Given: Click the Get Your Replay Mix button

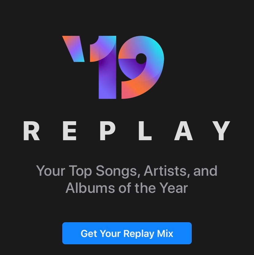Looking at the screenshot, I should 127,233.
